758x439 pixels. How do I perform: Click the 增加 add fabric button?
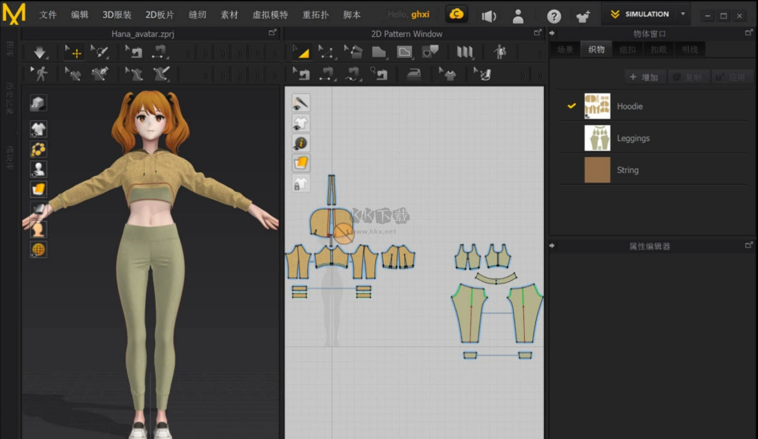tap(644, 76)
